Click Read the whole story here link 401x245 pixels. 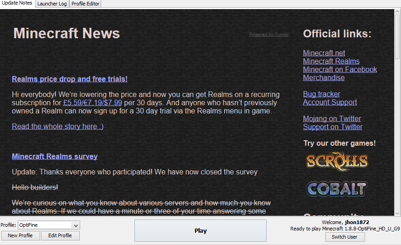[x=57, y=126]
